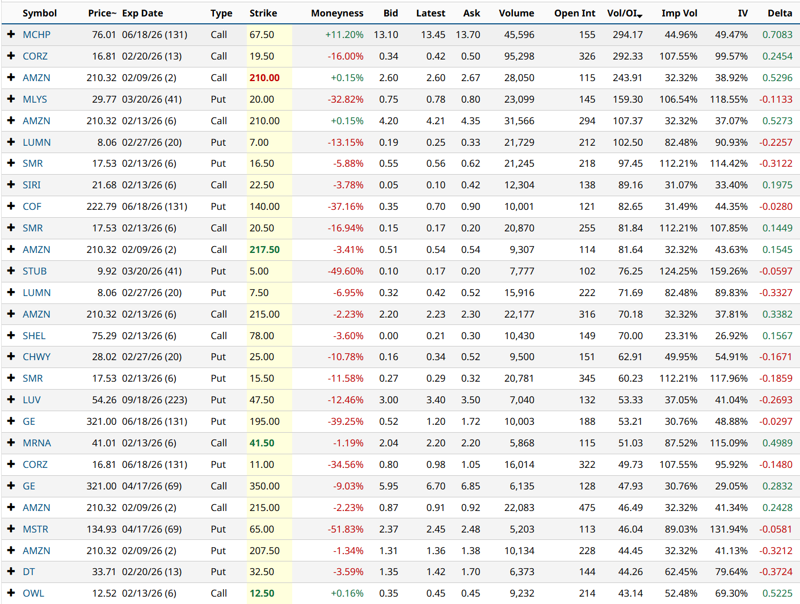
Task: Click the 09/18/26 (223) expiration date
Action: (155, 400)
